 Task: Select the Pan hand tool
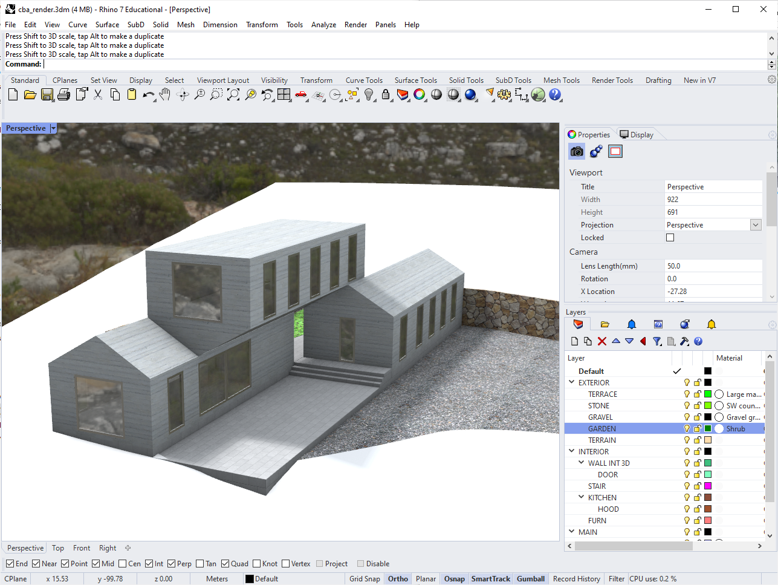165,95
